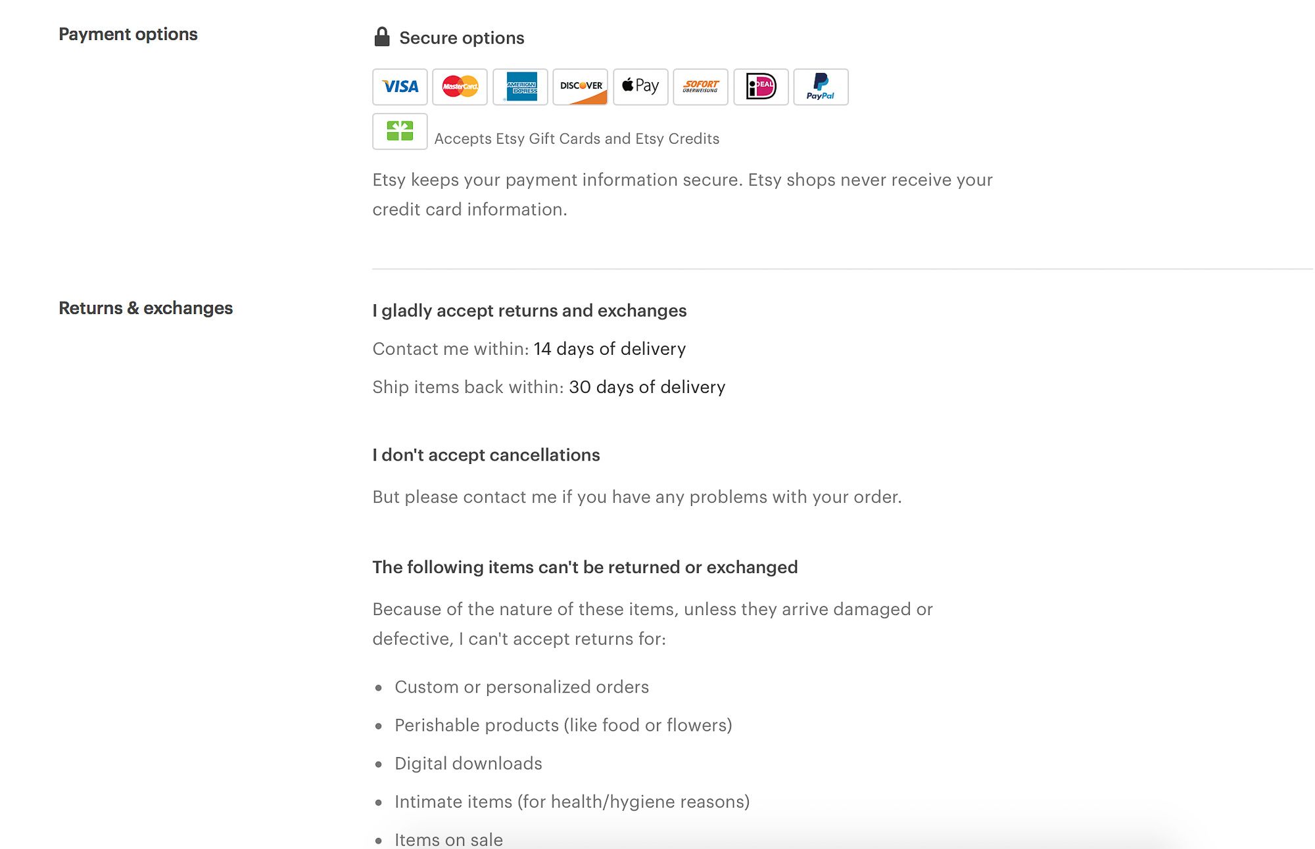Select the Custom or personalized orders bullet
Image resolution: width=1315 pixels, height=849 pixels.
(521, 687)
